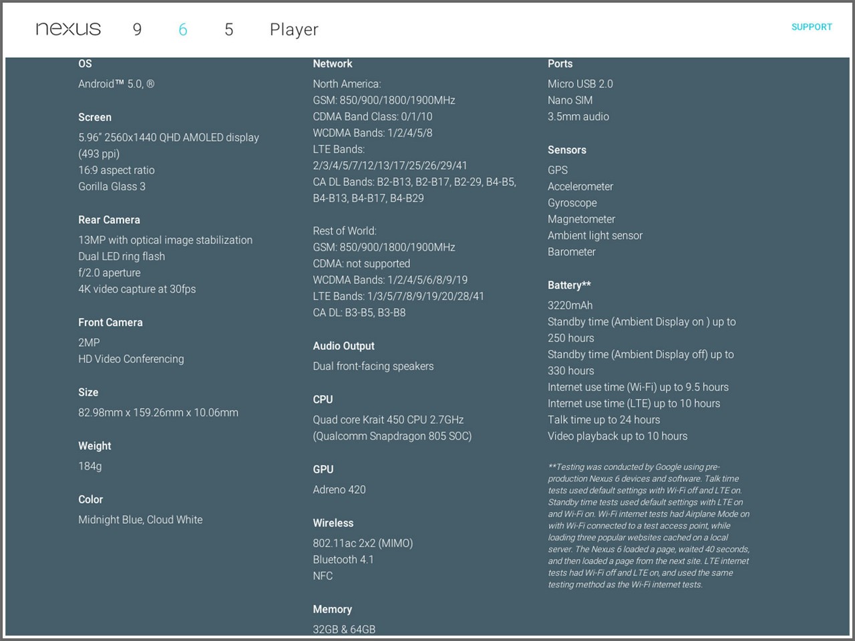This screenshot has width=855, height=641.
Task: Click 'Quad core Krait 450 CPU 2.7GHz'
Action: 388,420
